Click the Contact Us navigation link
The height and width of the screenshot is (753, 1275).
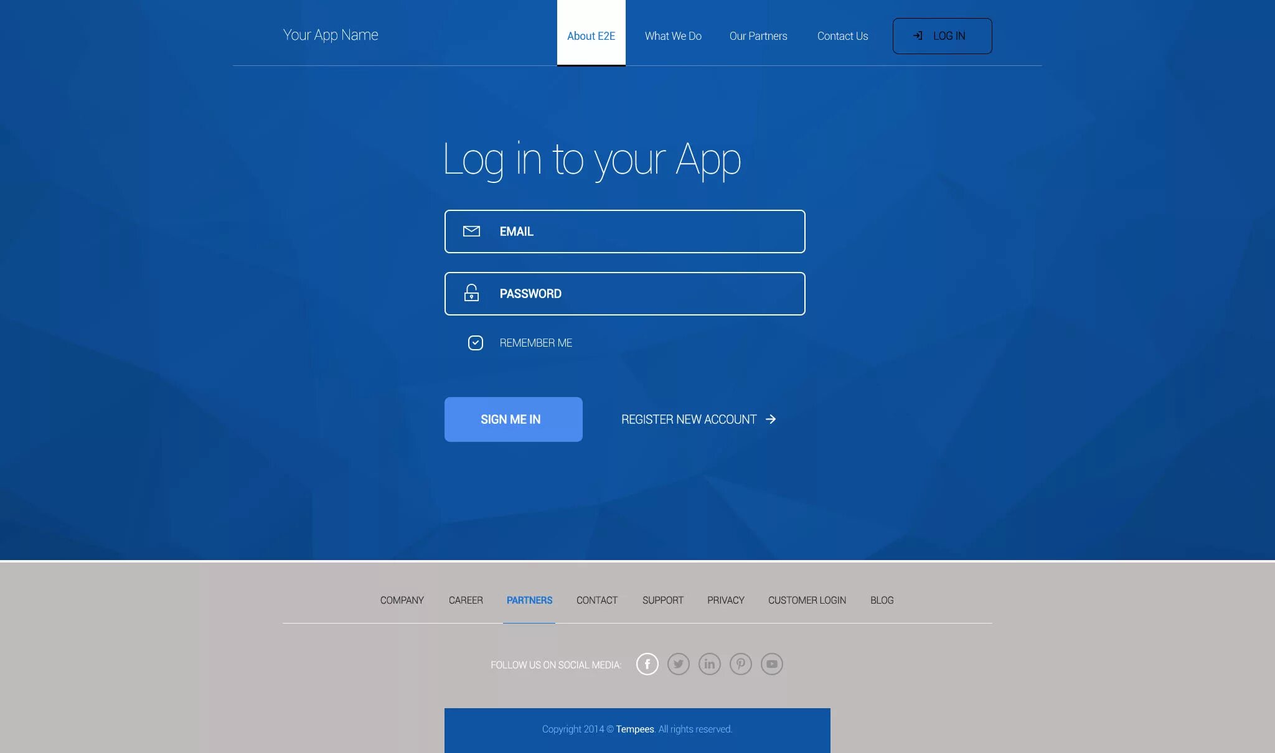pos(842,35)
